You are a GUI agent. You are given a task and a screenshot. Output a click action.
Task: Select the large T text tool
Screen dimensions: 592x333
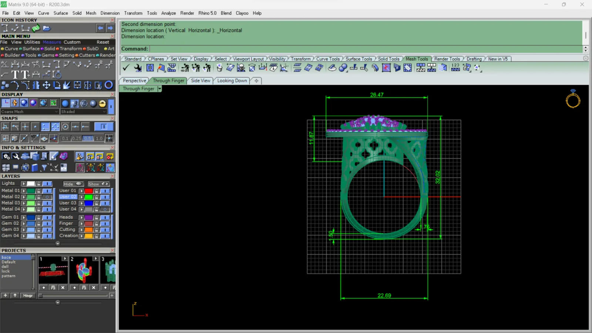point(15,75)
